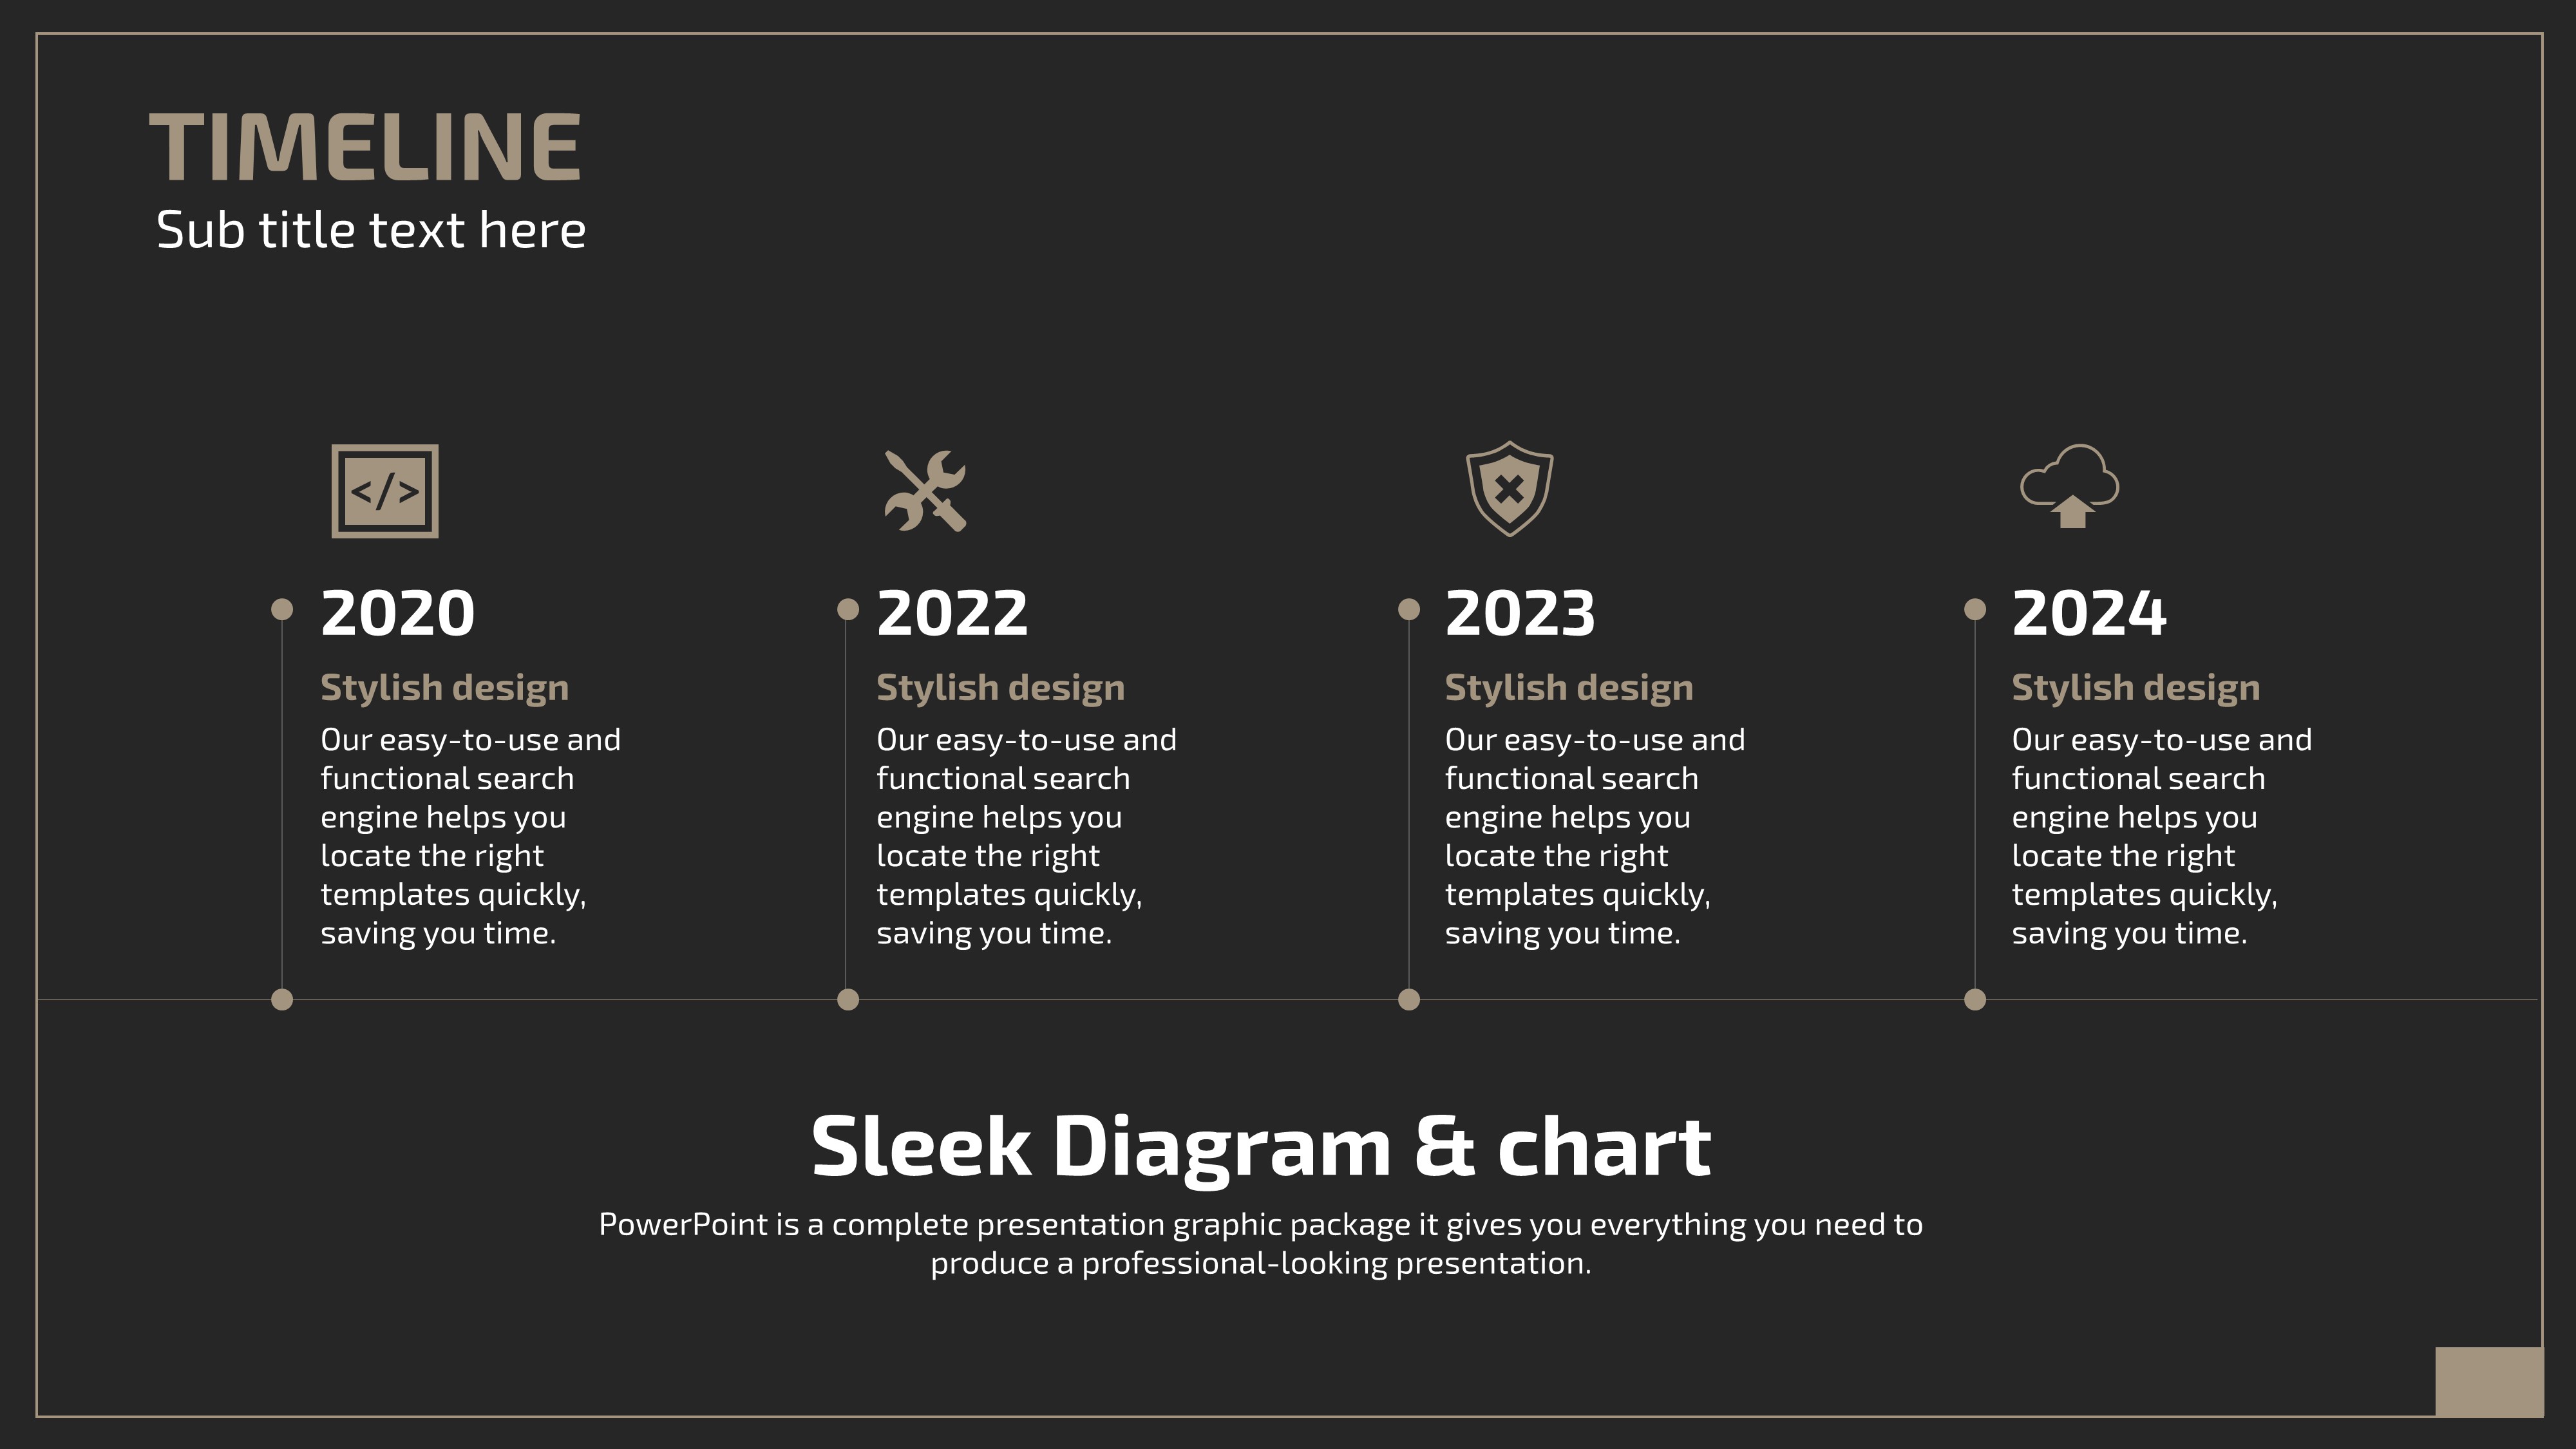Click the top timeline dot beside 2020
The image size is (2576, 1449).
[282, 609]
